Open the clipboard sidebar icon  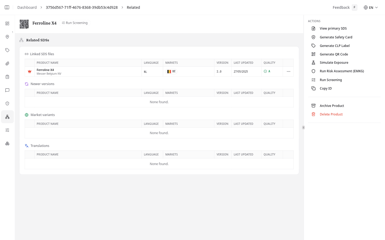pos(7,77)
